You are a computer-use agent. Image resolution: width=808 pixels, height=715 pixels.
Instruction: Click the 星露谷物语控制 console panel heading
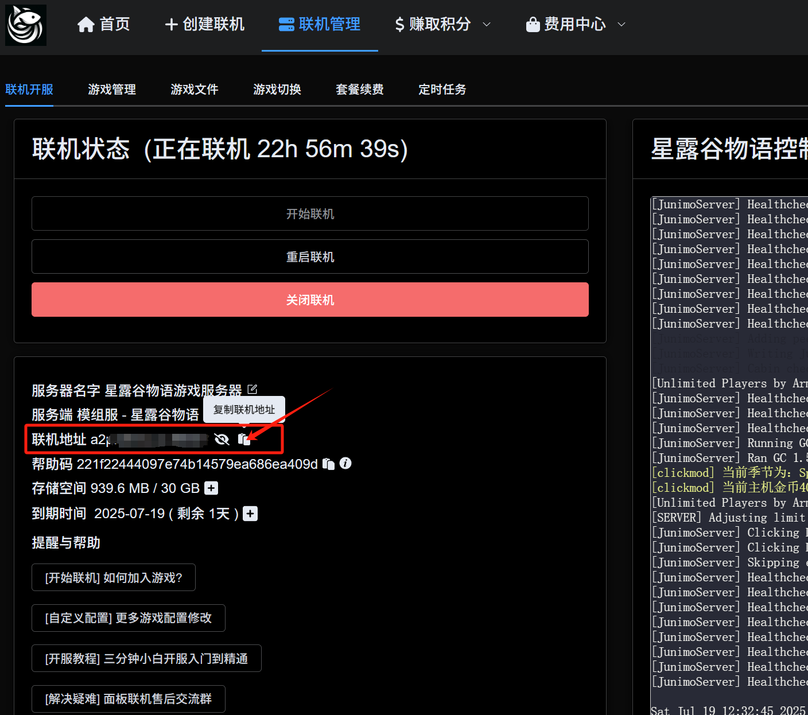729,149
